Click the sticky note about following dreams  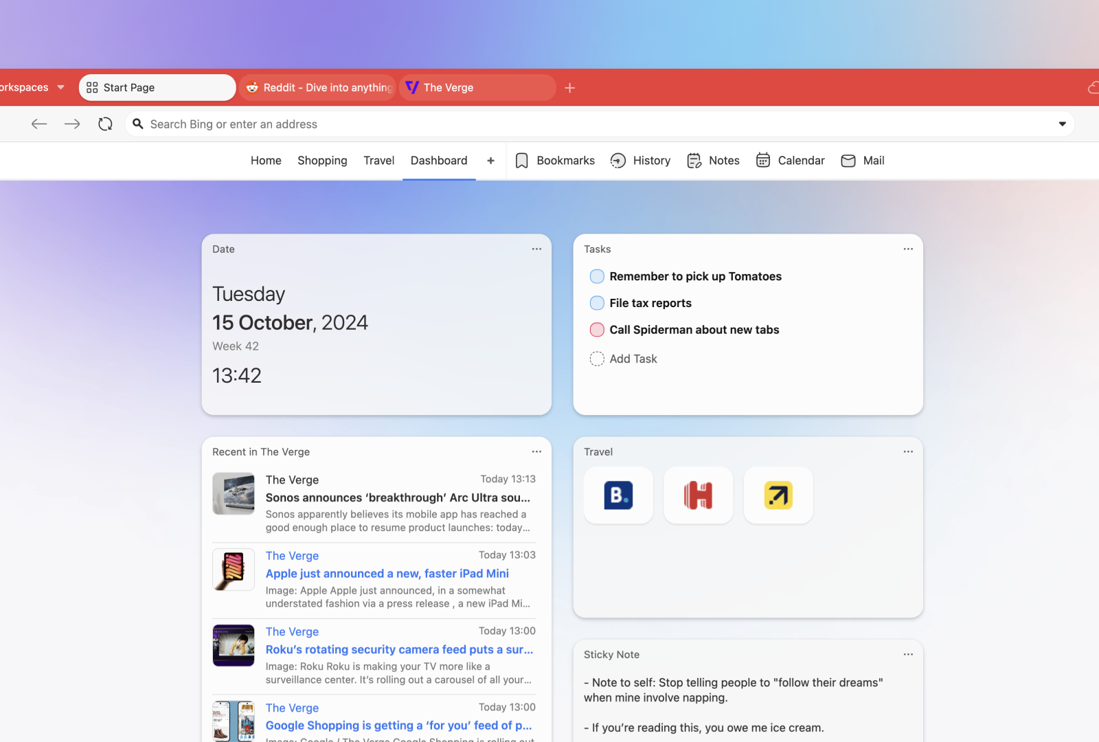point(734,690)
